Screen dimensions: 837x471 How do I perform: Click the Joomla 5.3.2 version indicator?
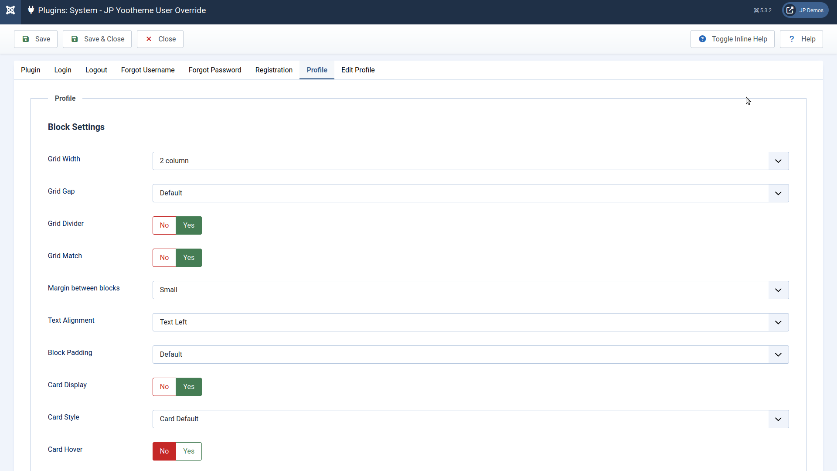pos(762,10)
